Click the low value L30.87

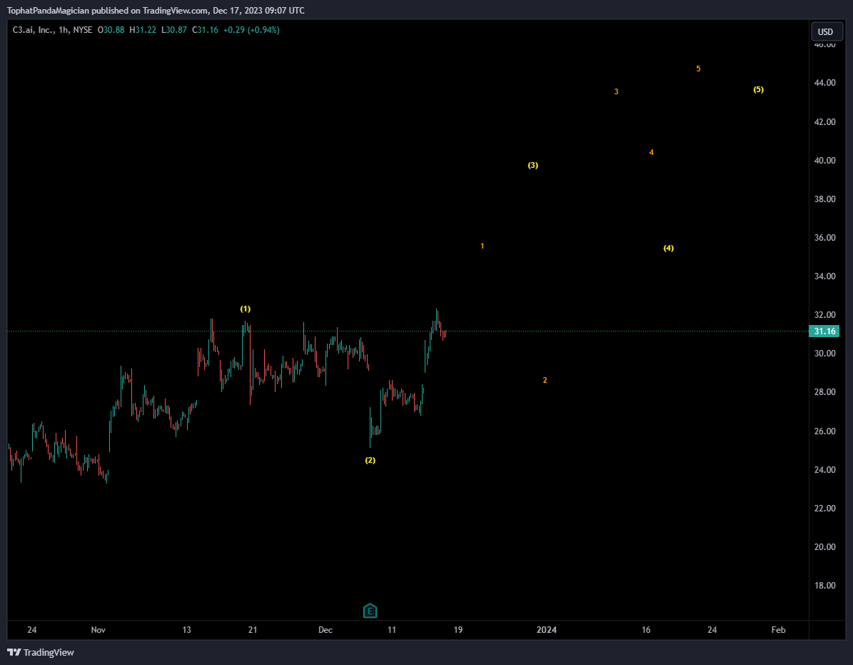174,30
